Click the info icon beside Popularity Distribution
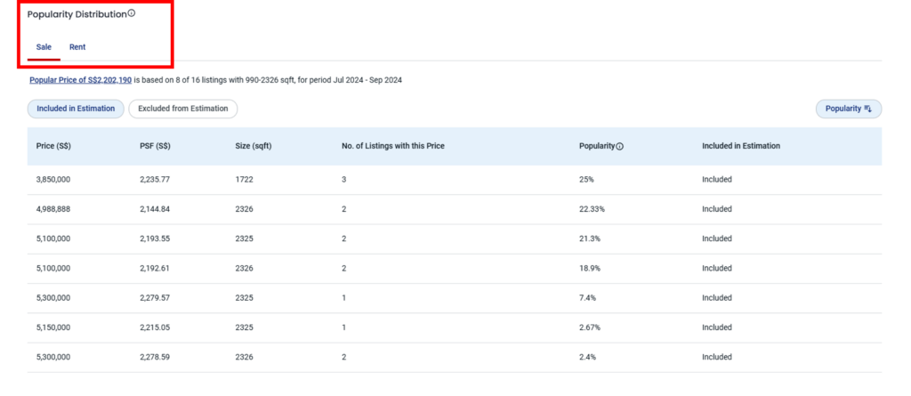Viewport: 911px width, 396px height. click(x=132, y=13)
